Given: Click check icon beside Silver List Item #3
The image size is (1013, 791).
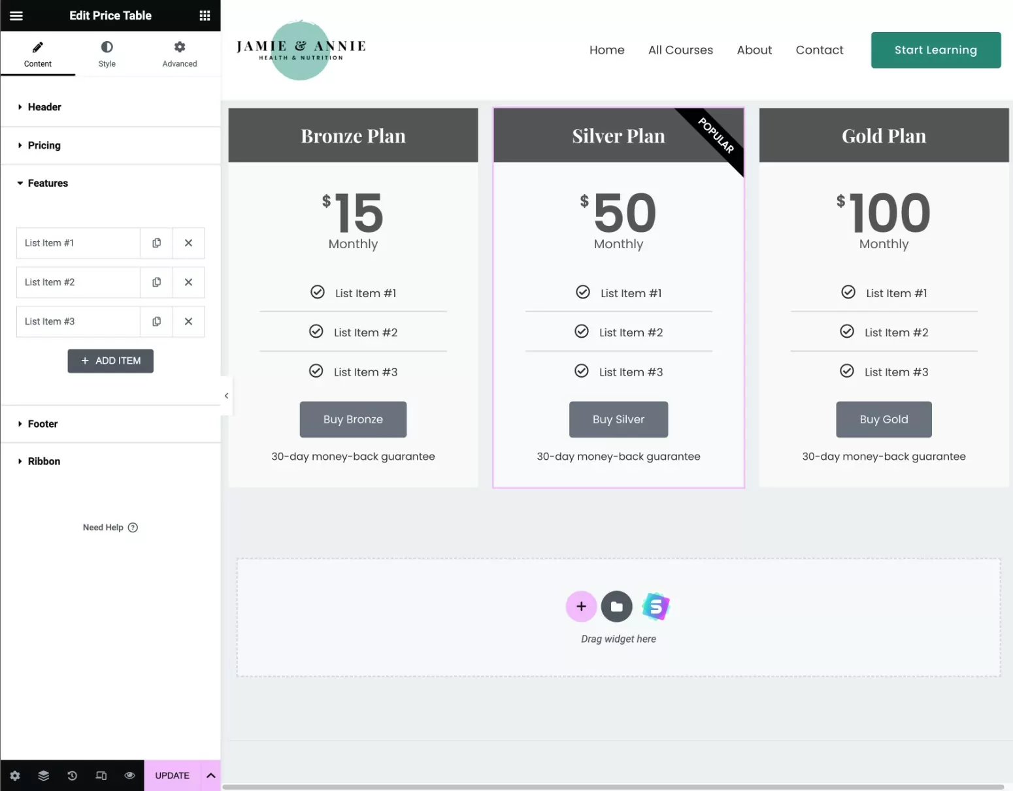Looking at the screenshot, I should 582,371.
